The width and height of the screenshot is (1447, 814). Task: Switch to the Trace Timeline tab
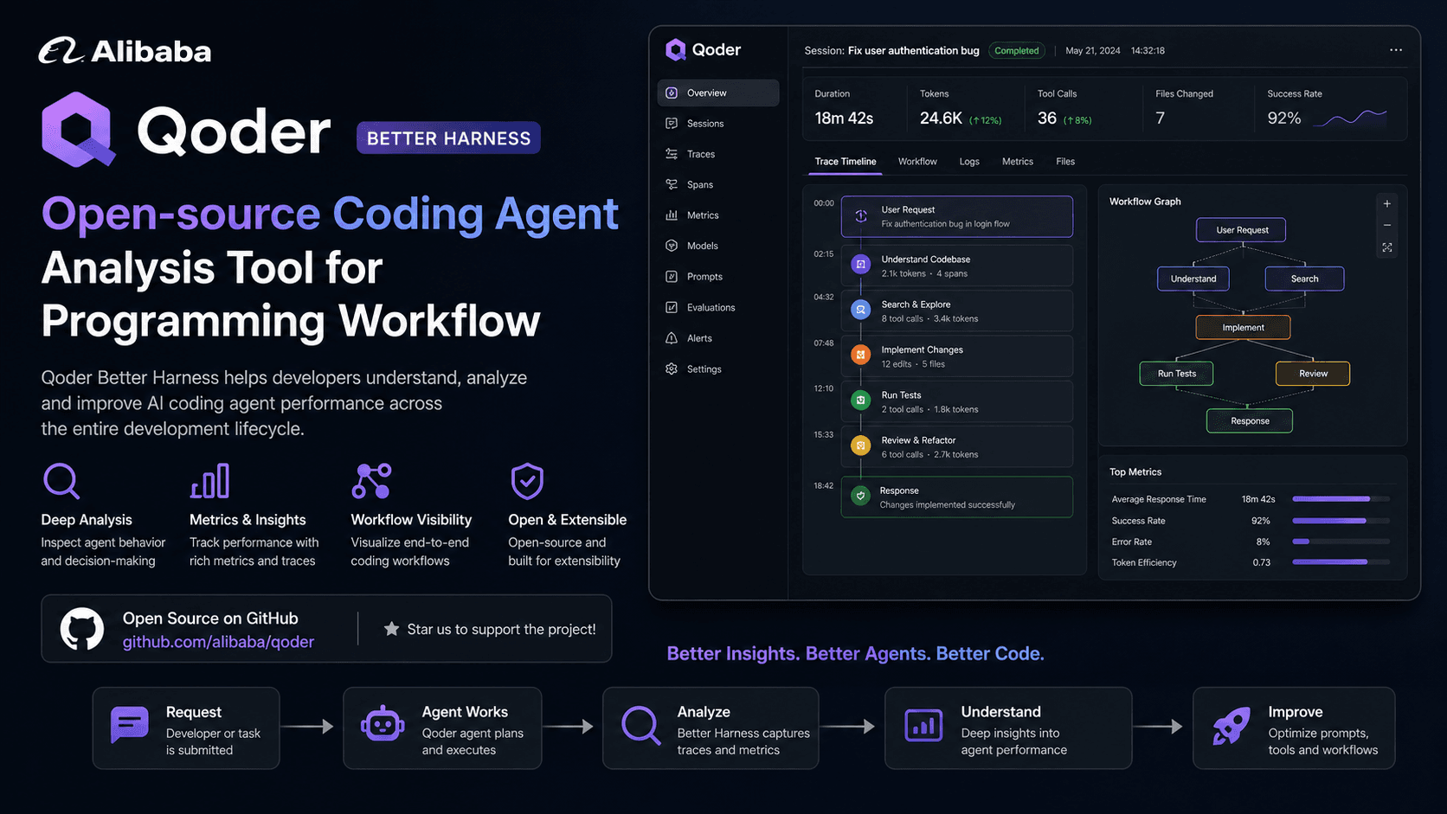(x=846, y=162)
